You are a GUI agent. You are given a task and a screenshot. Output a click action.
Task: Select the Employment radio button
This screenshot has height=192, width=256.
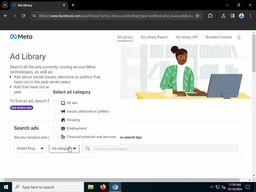[56, 128]
